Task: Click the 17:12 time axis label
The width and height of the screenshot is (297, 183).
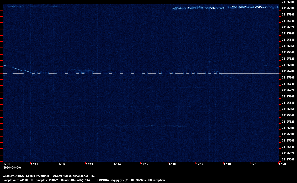Action: 62,164
